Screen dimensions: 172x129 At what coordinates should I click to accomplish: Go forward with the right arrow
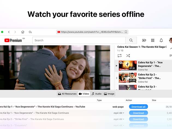pos(15,32)
